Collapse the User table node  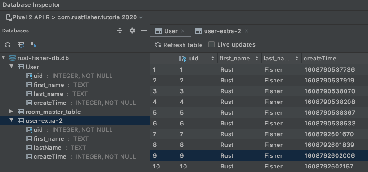tap(11, 67)
